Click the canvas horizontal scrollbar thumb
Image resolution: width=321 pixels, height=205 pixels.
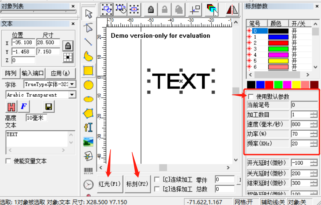coord(163,168)
